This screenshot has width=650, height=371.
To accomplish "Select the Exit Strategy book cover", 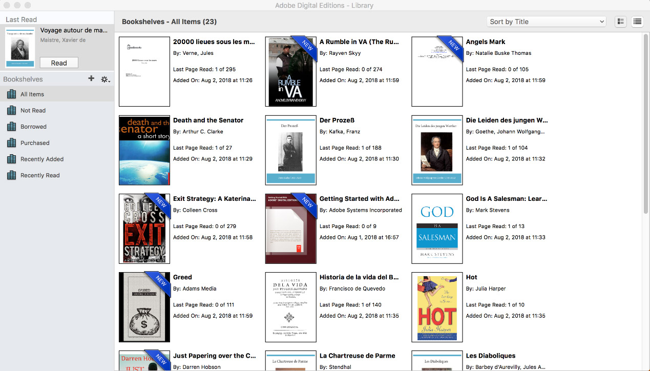I will [144, 229].
